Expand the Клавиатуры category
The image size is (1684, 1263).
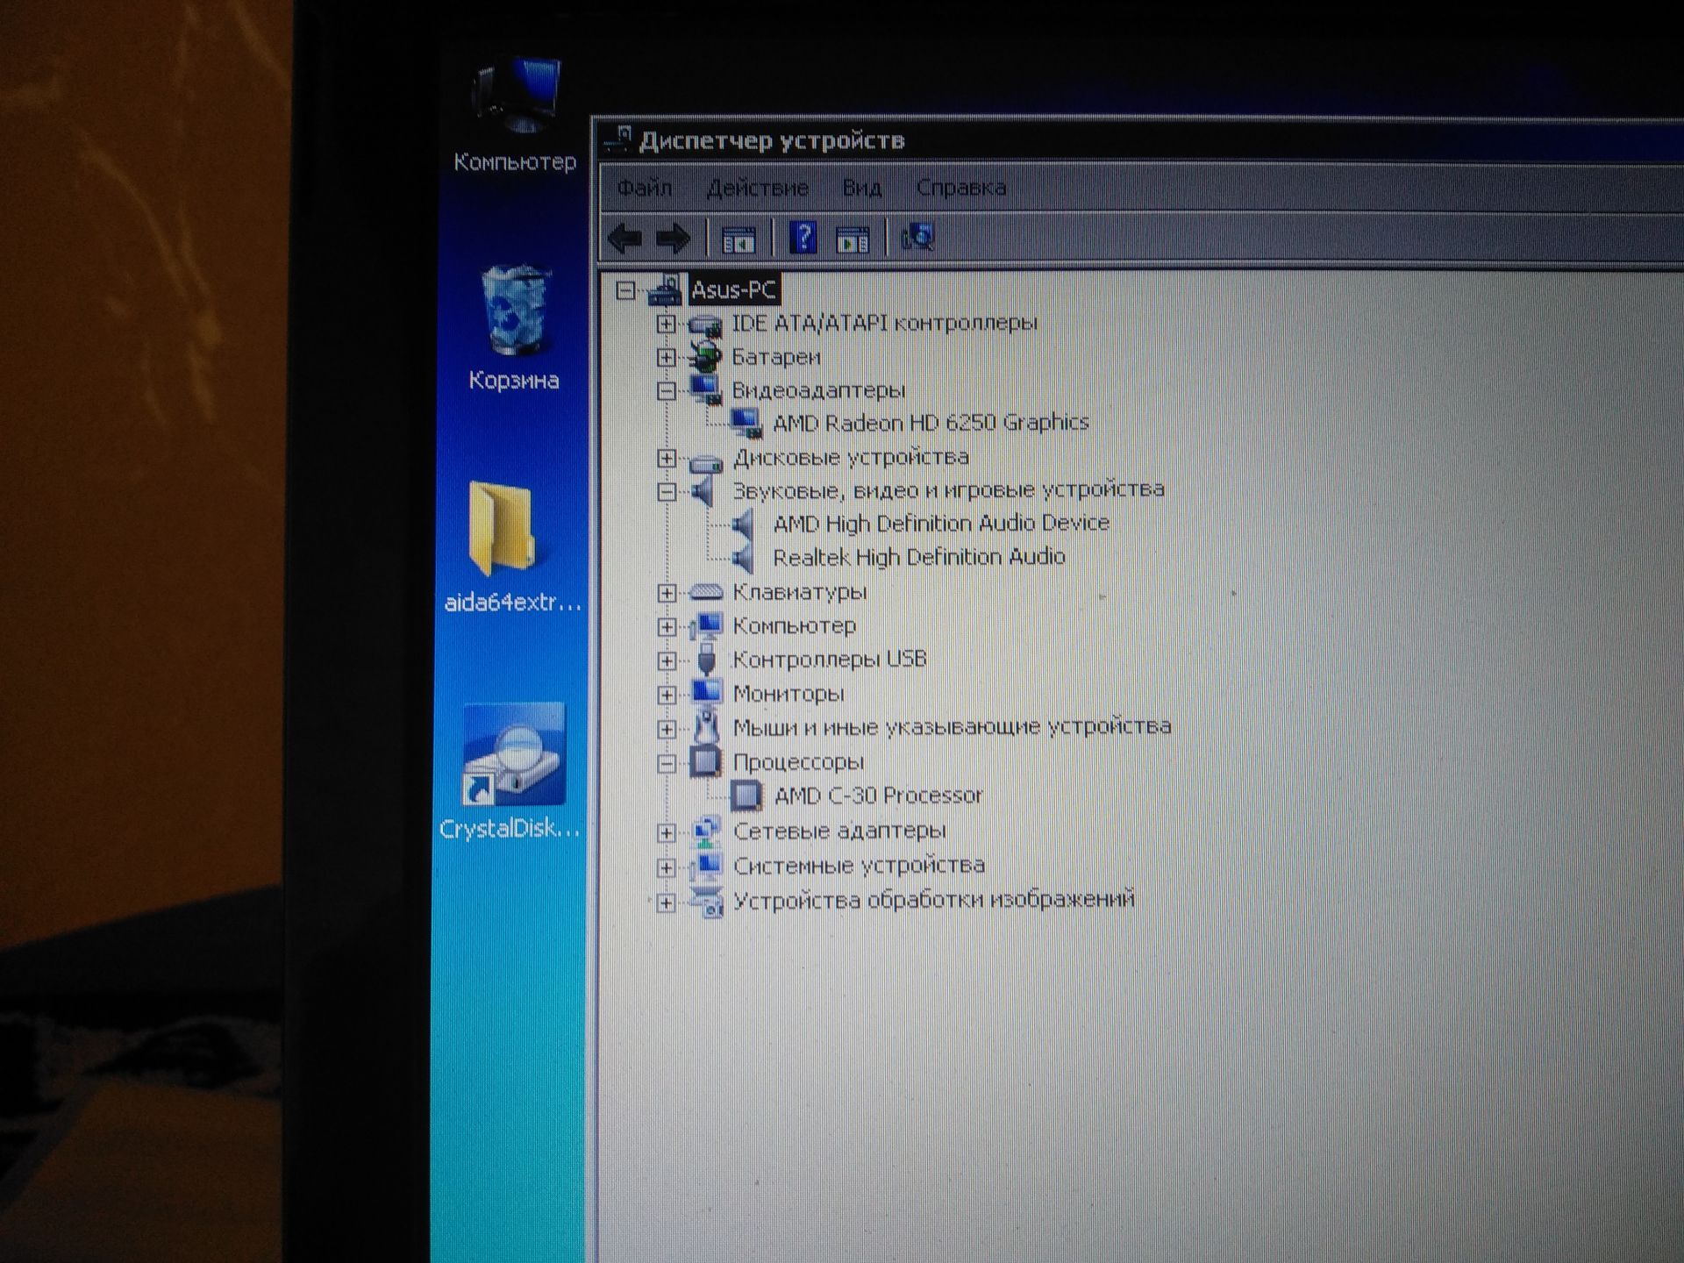(667, 593)
